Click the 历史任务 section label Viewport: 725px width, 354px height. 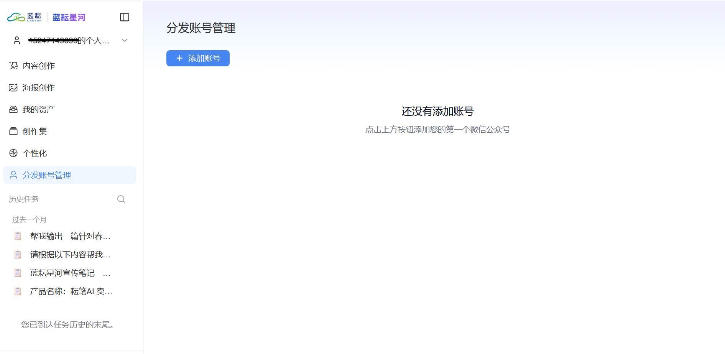(24, 199)
